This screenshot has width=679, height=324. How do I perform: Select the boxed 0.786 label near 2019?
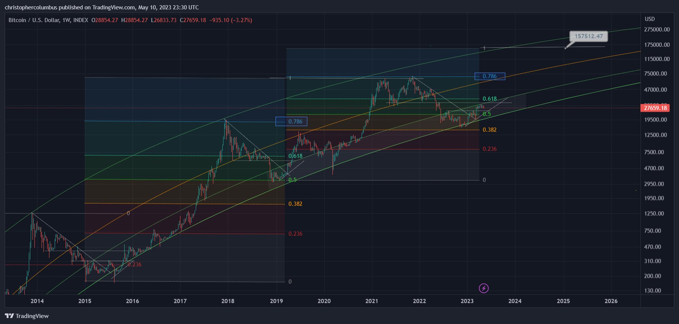coord(291,122)
